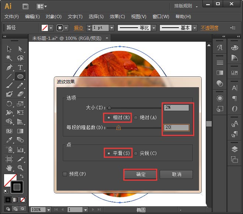The width and height of the screenshot is (243, 214).
Task: Click the vertical scrollbar thumb
Action: [209, 124]
